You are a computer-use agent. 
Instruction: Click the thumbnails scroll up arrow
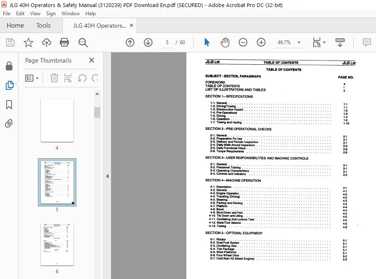tap(97, 94)
